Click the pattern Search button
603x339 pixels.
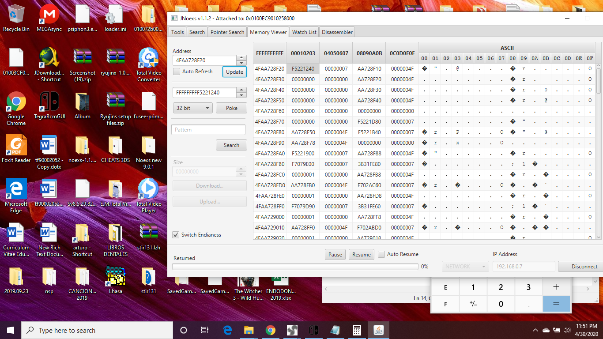[231, 145]
